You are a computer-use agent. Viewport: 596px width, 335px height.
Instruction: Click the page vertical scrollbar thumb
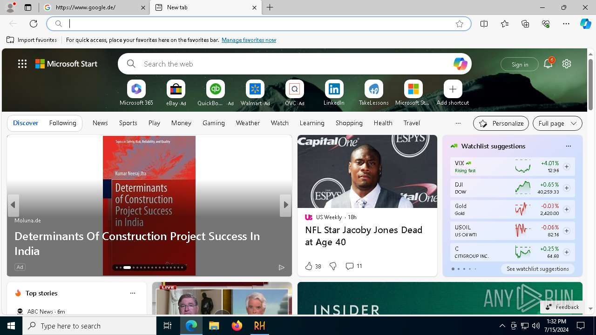[590, 85]
